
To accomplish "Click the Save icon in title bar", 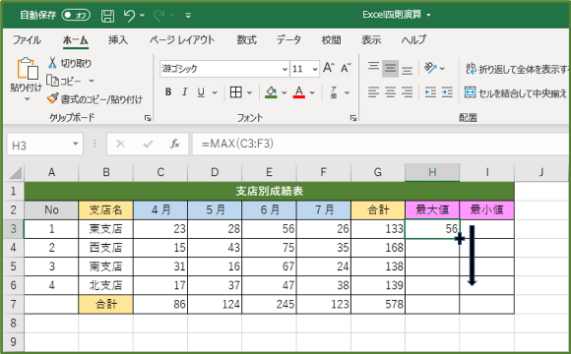I will pos(107,16).
